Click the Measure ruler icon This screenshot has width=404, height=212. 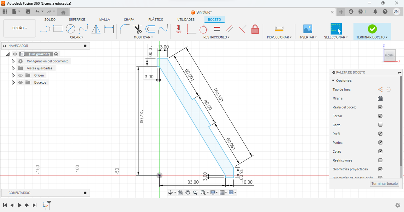tap(279, 29)
